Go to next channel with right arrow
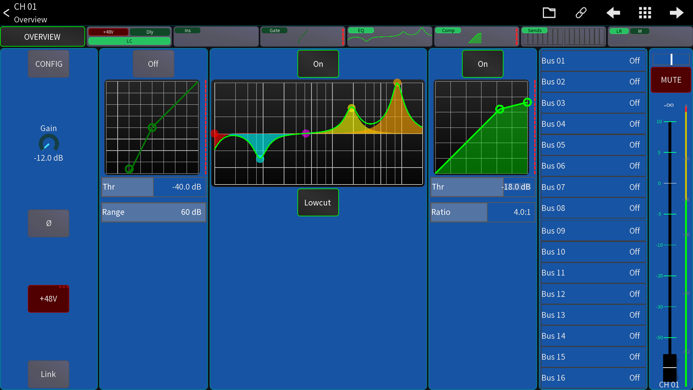Image resolution: width=693 pixels, height=390 pixels. tap(676, 13)
